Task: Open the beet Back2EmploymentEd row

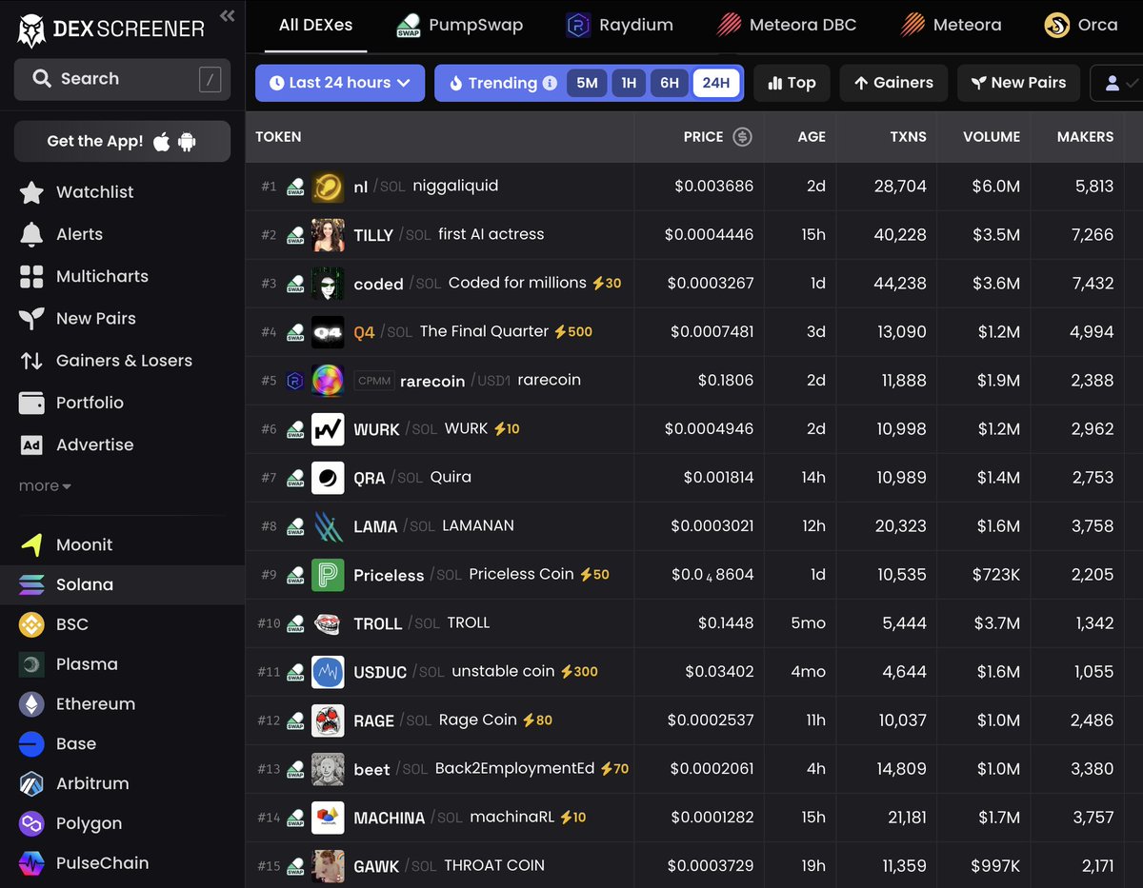Action: click(694, 769)
